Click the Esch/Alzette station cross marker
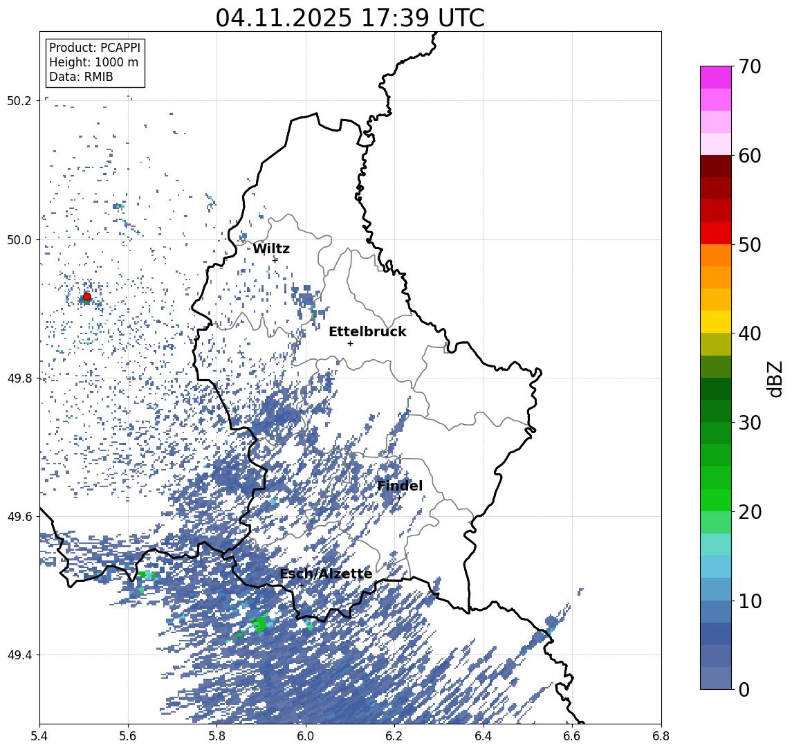This screenshot has width=792, height=750. (301, 586)
